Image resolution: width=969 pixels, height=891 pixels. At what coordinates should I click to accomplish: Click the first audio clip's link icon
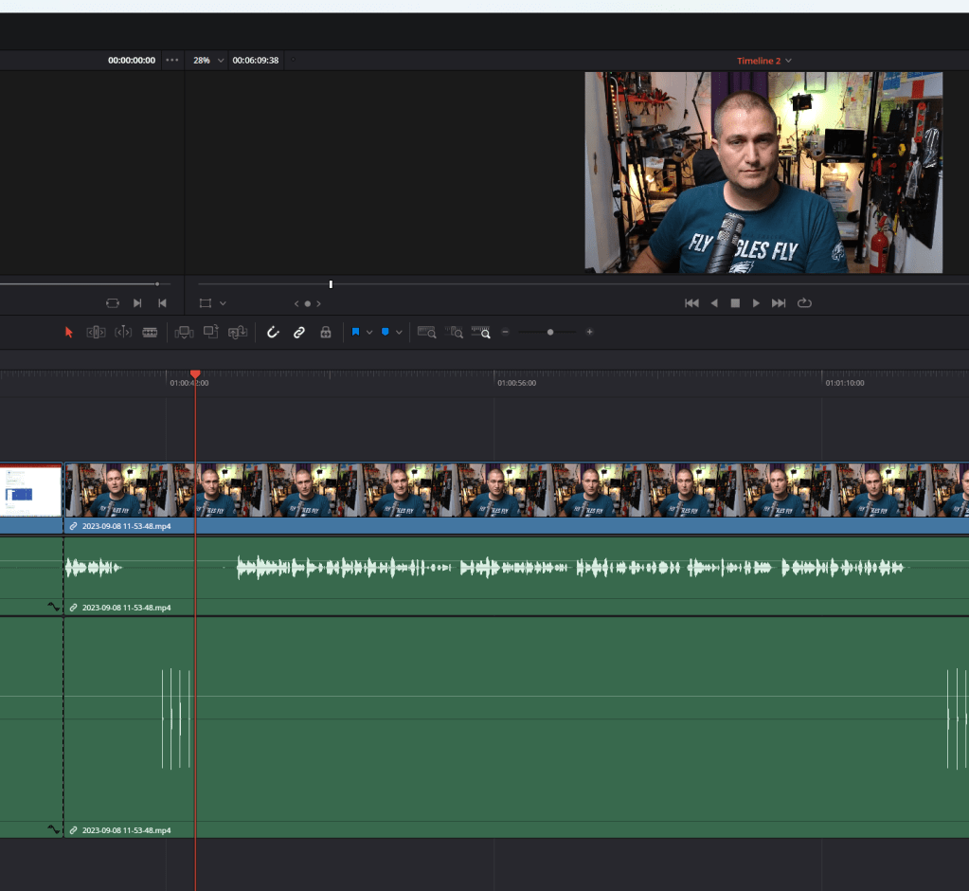pyautogui.click(x=74, y=608)
